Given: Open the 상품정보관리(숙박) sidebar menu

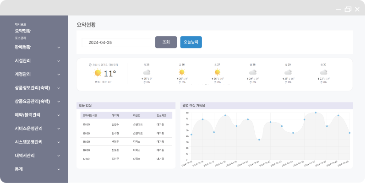Looking at the screenshot, I should 32,88.
